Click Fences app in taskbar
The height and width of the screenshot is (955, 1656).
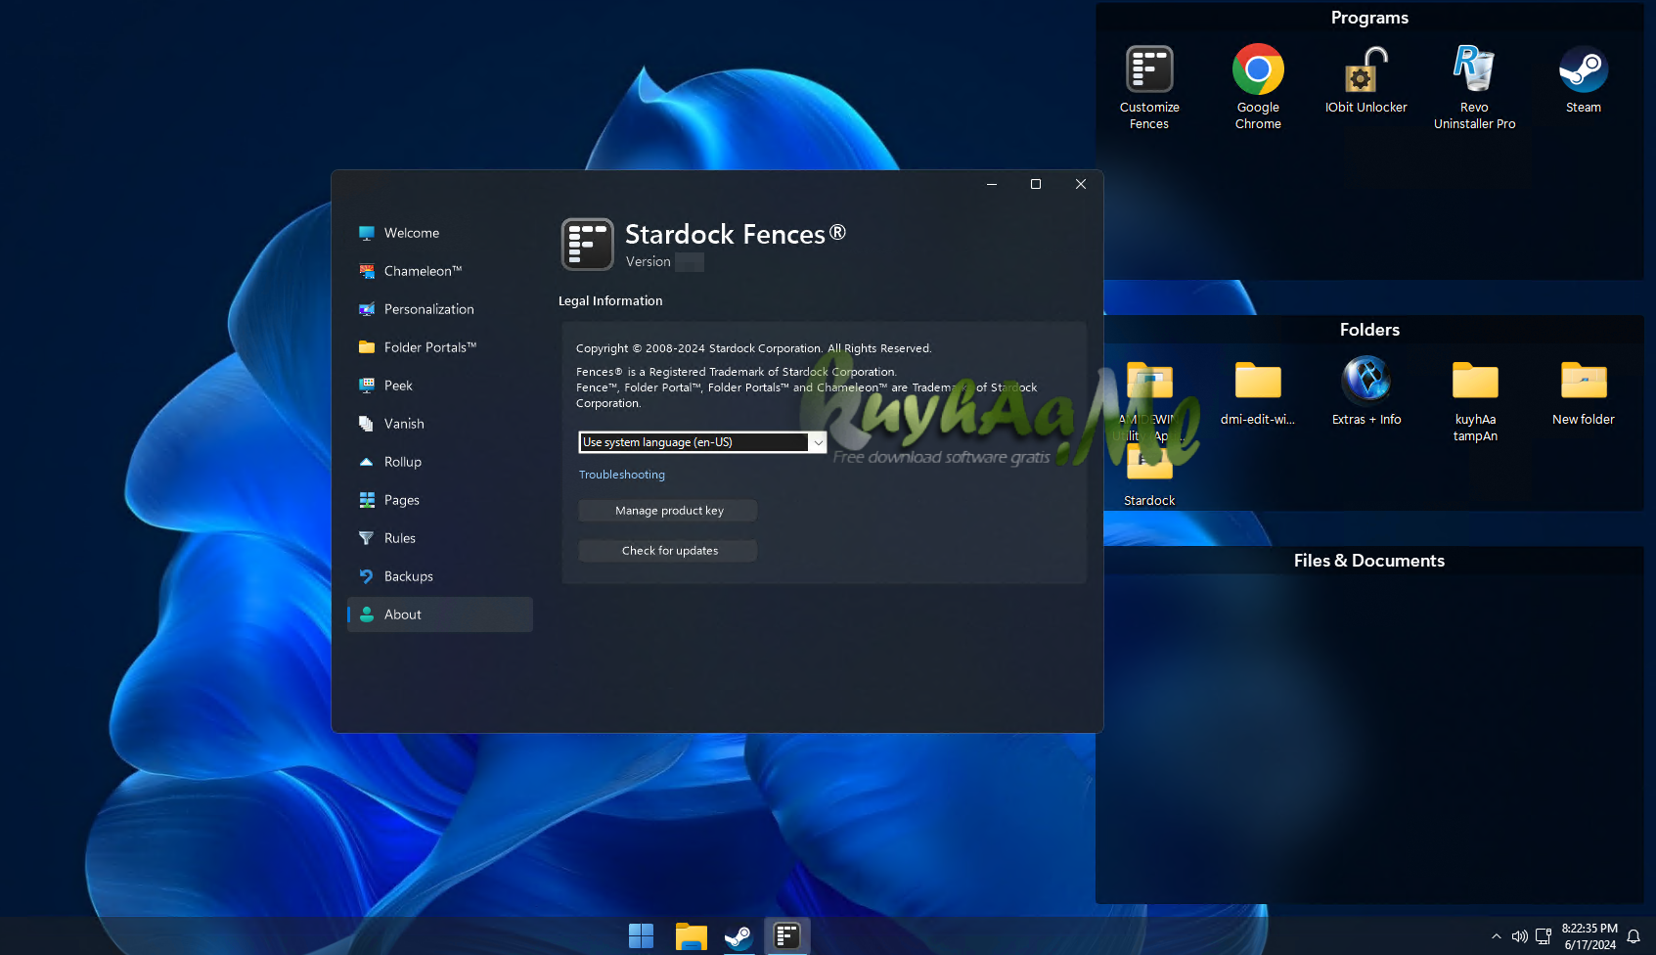(x=787, y=936)
